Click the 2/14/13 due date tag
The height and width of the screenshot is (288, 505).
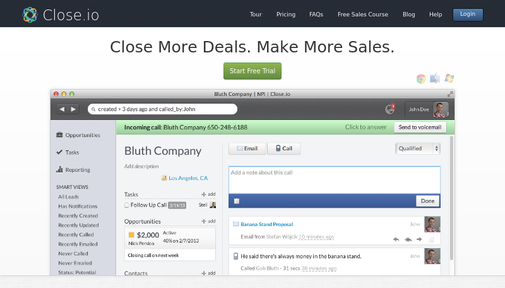(x=177, y=205)
